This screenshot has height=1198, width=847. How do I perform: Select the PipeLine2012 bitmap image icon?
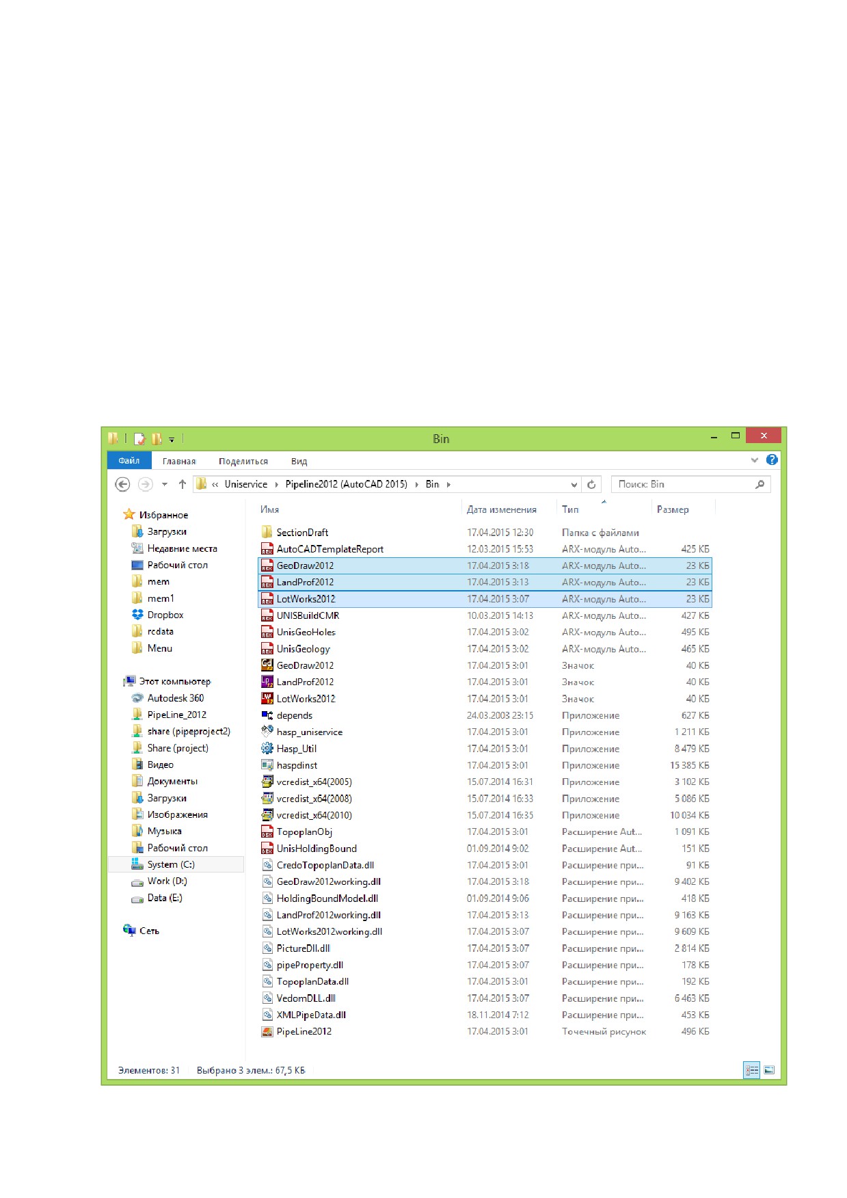(x=267, y=1031)
